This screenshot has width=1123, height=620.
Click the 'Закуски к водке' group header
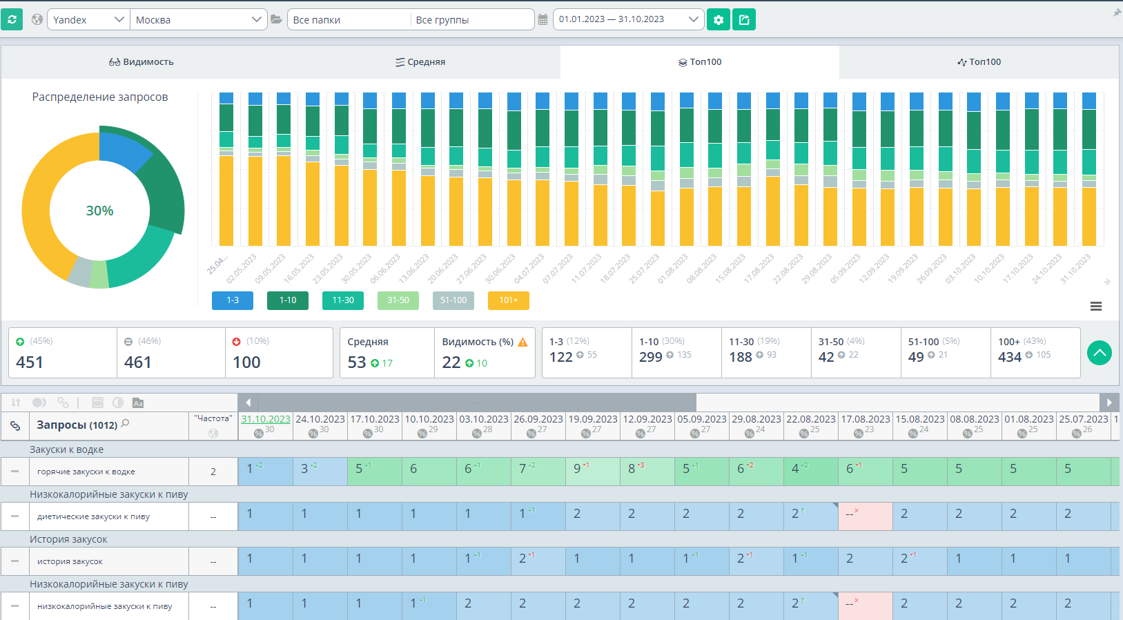click(66, 449)
